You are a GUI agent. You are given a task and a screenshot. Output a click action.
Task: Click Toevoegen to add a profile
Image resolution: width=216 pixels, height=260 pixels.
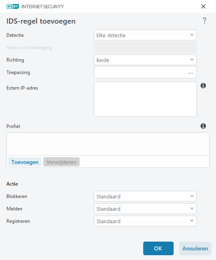[x=25, y=162]
